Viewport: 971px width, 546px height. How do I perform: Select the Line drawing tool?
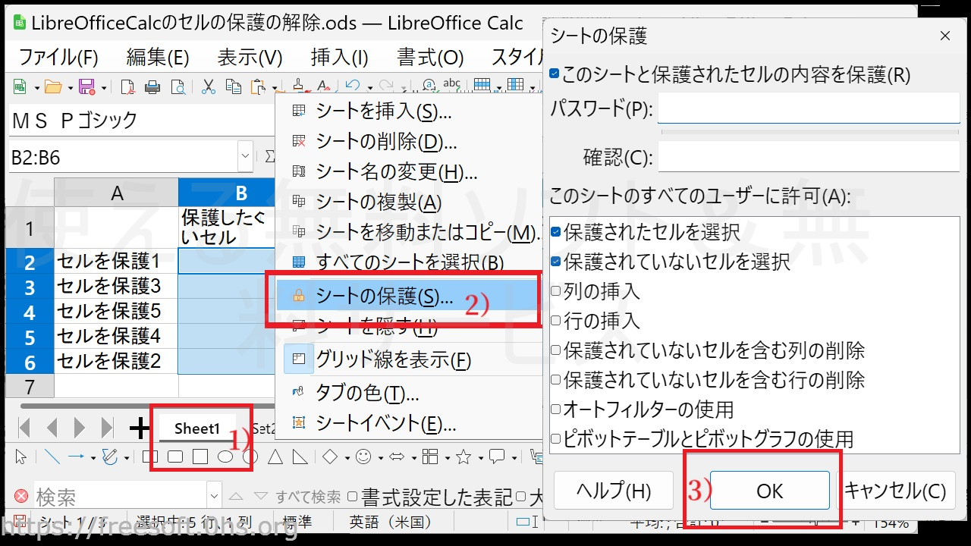point(52,457)
